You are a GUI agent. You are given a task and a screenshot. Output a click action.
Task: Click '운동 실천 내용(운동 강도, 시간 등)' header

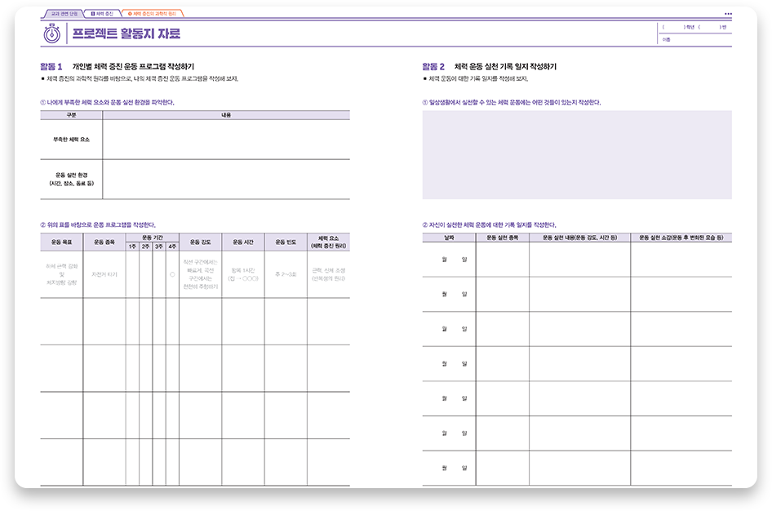tap(580, 238)
